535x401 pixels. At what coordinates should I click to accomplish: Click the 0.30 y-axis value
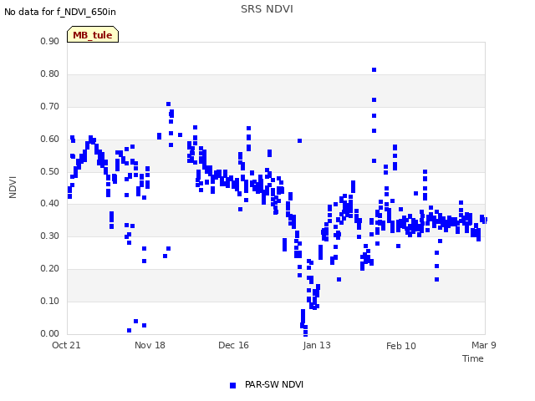click(50, 236)
